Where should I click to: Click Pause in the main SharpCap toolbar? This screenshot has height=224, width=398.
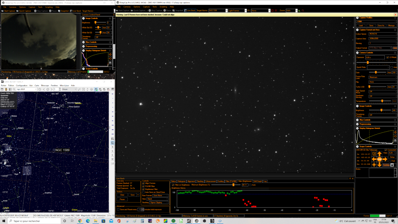click(168, 11)
